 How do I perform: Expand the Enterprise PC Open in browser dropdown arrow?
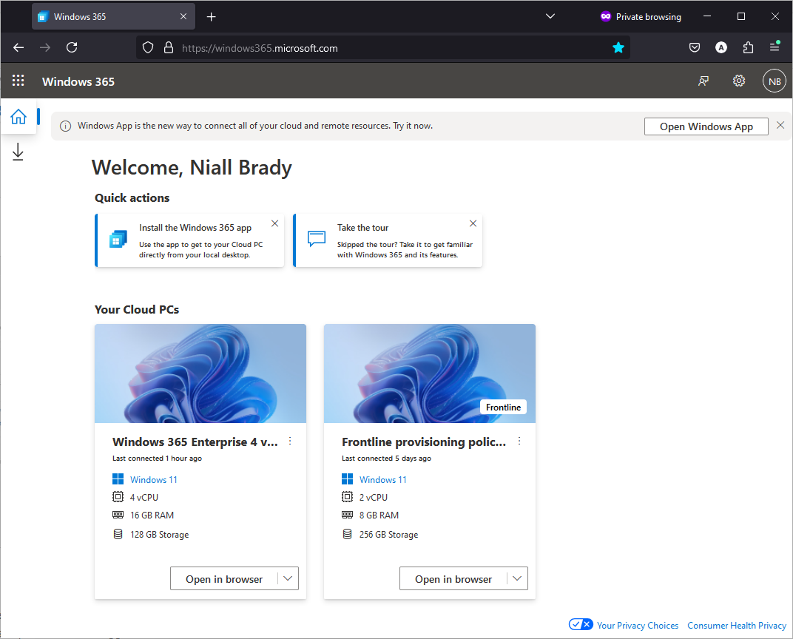[288, 578]
